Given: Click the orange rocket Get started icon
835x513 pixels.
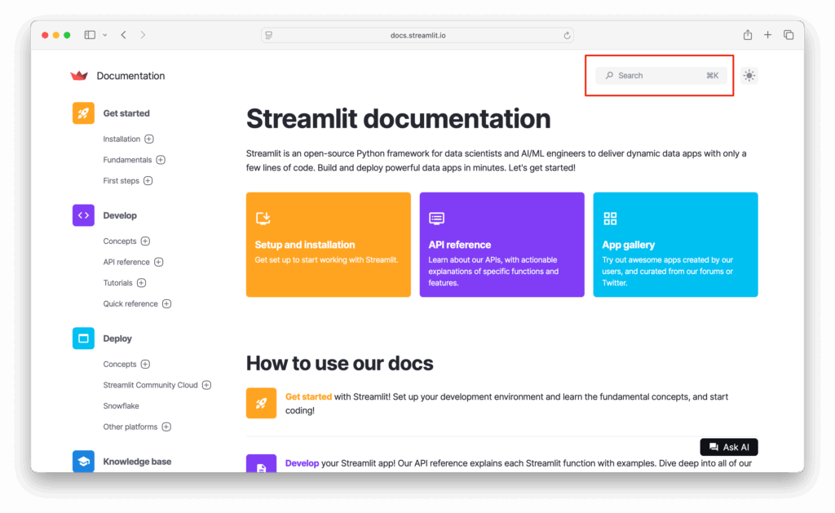Looking at the screenshot, I should 83,113.
